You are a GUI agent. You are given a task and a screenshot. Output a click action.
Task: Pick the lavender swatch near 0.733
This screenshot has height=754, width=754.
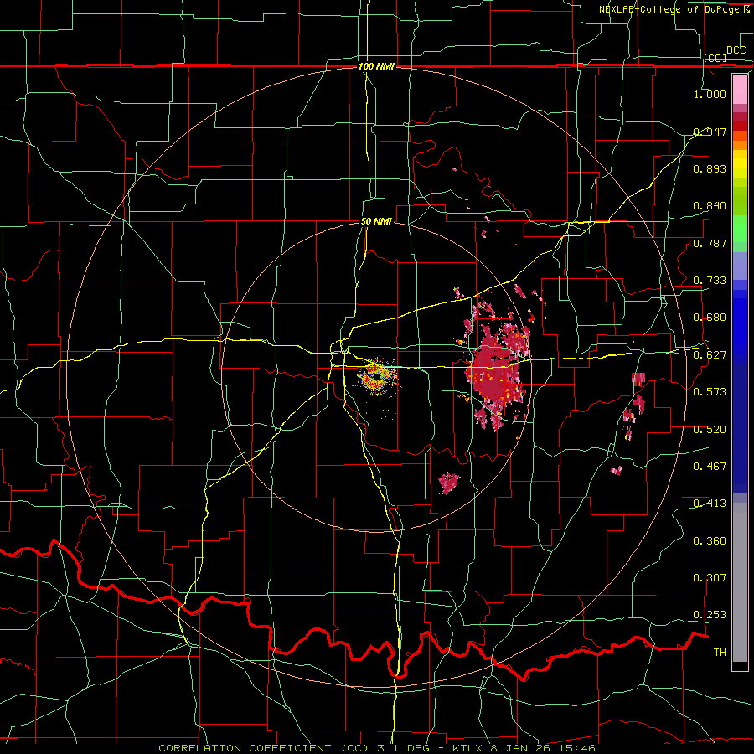coord(740,266)
